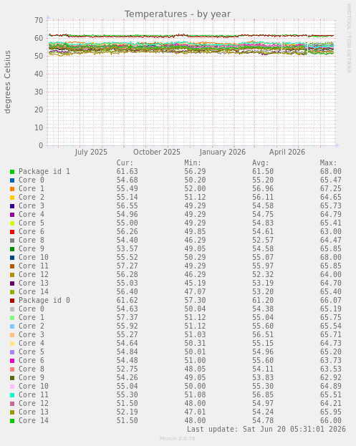Click the Last update timestamp text
The width and height of the screenshot is (356, 446).
click(266, 429)
